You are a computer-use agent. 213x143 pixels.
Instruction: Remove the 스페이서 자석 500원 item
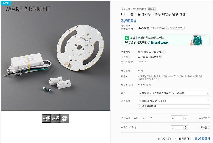click(209, 128)
